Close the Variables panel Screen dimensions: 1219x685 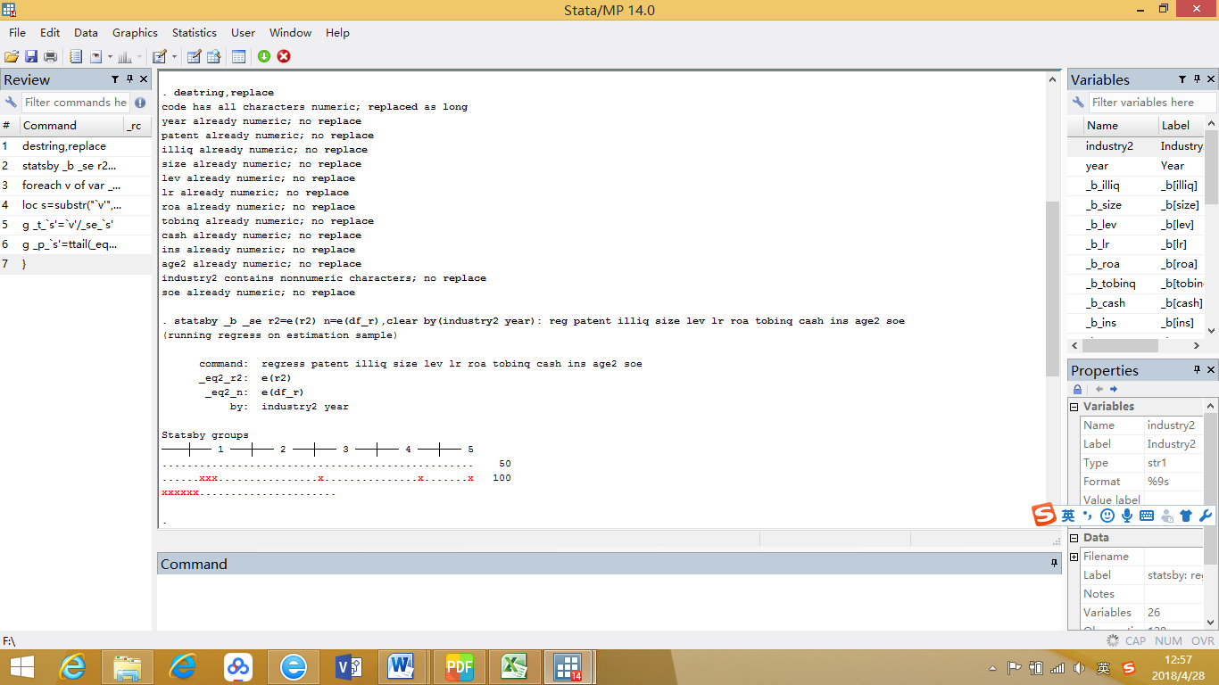pos(1211,79)
